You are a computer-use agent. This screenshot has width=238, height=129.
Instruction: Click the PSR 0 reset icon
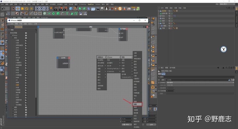(x=133, y=9)
